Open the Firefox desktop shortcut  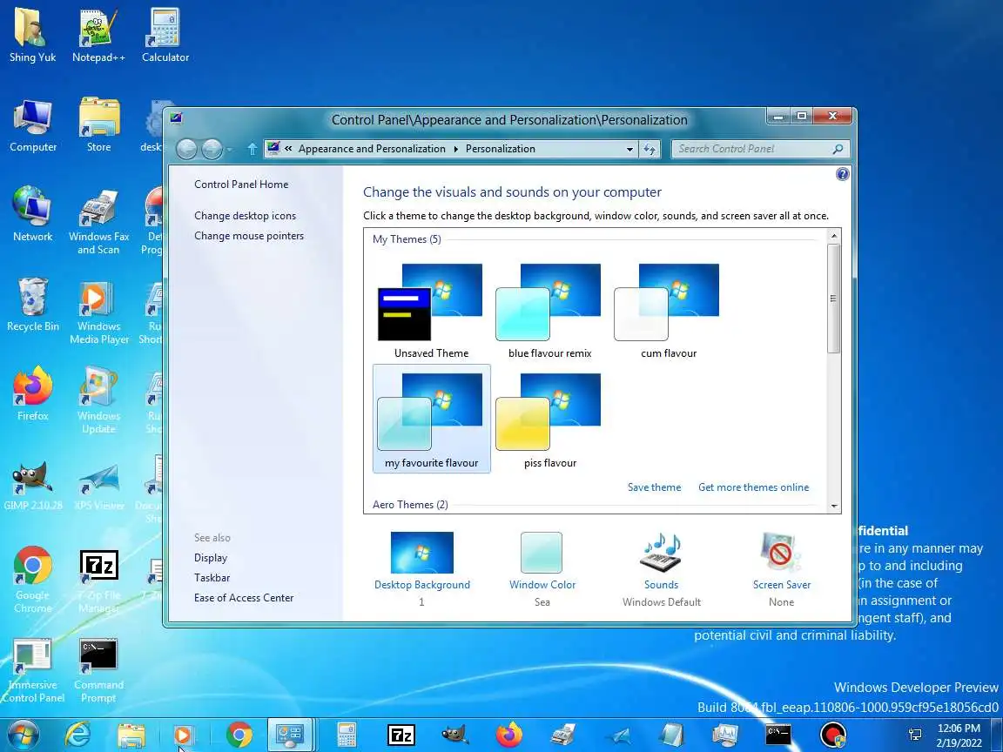pos(32,394)
